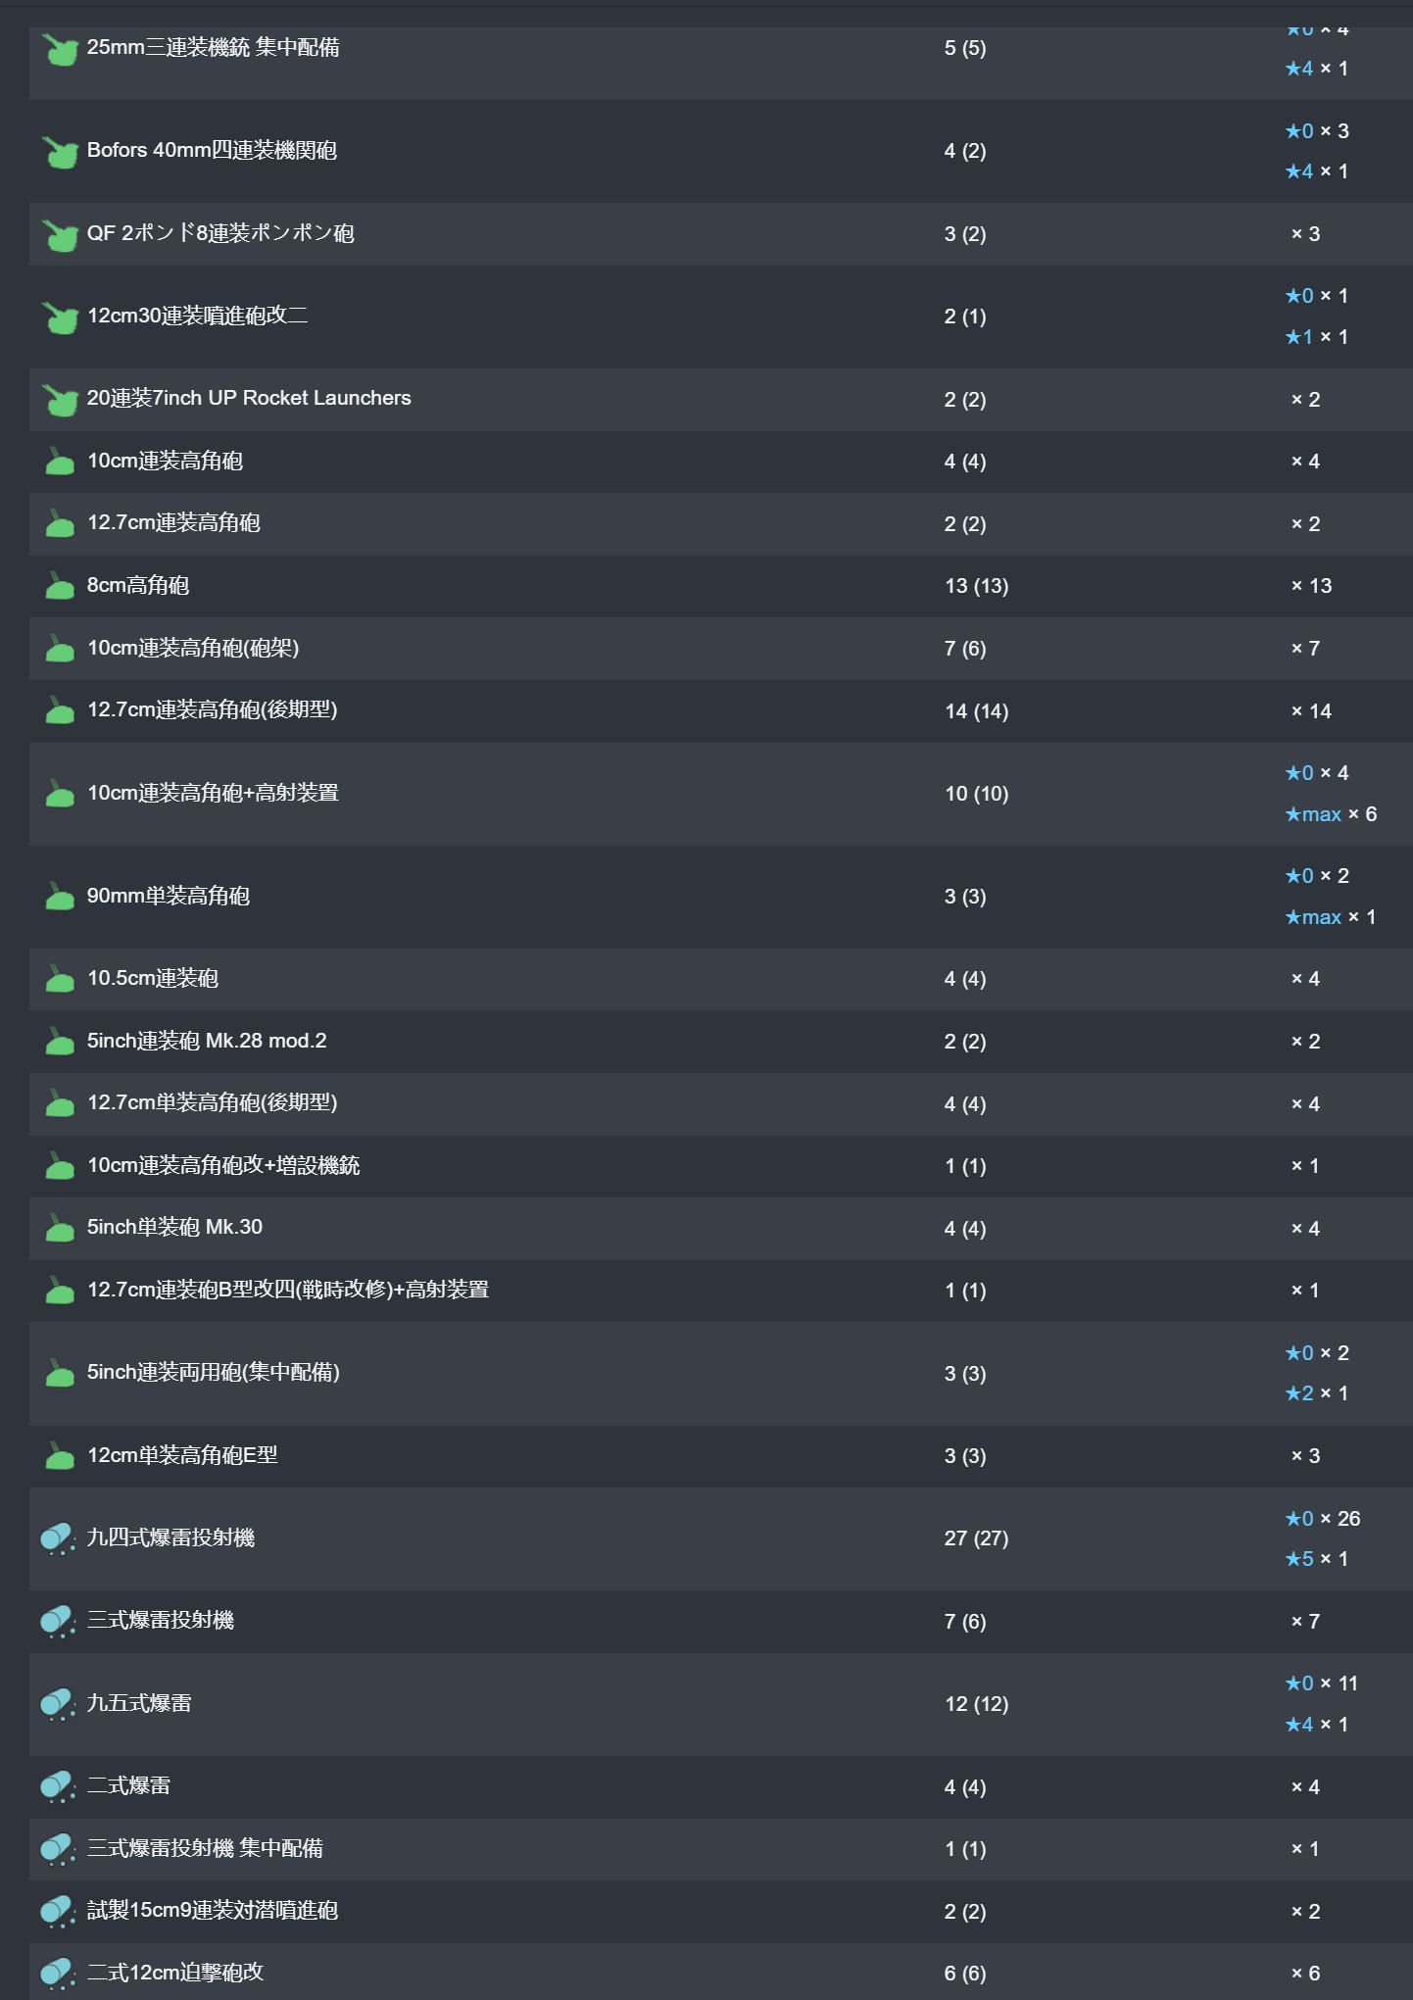Select the 九五式爆雷 equipment row
This screenshot has height=2000, width=1413.
139,1703
